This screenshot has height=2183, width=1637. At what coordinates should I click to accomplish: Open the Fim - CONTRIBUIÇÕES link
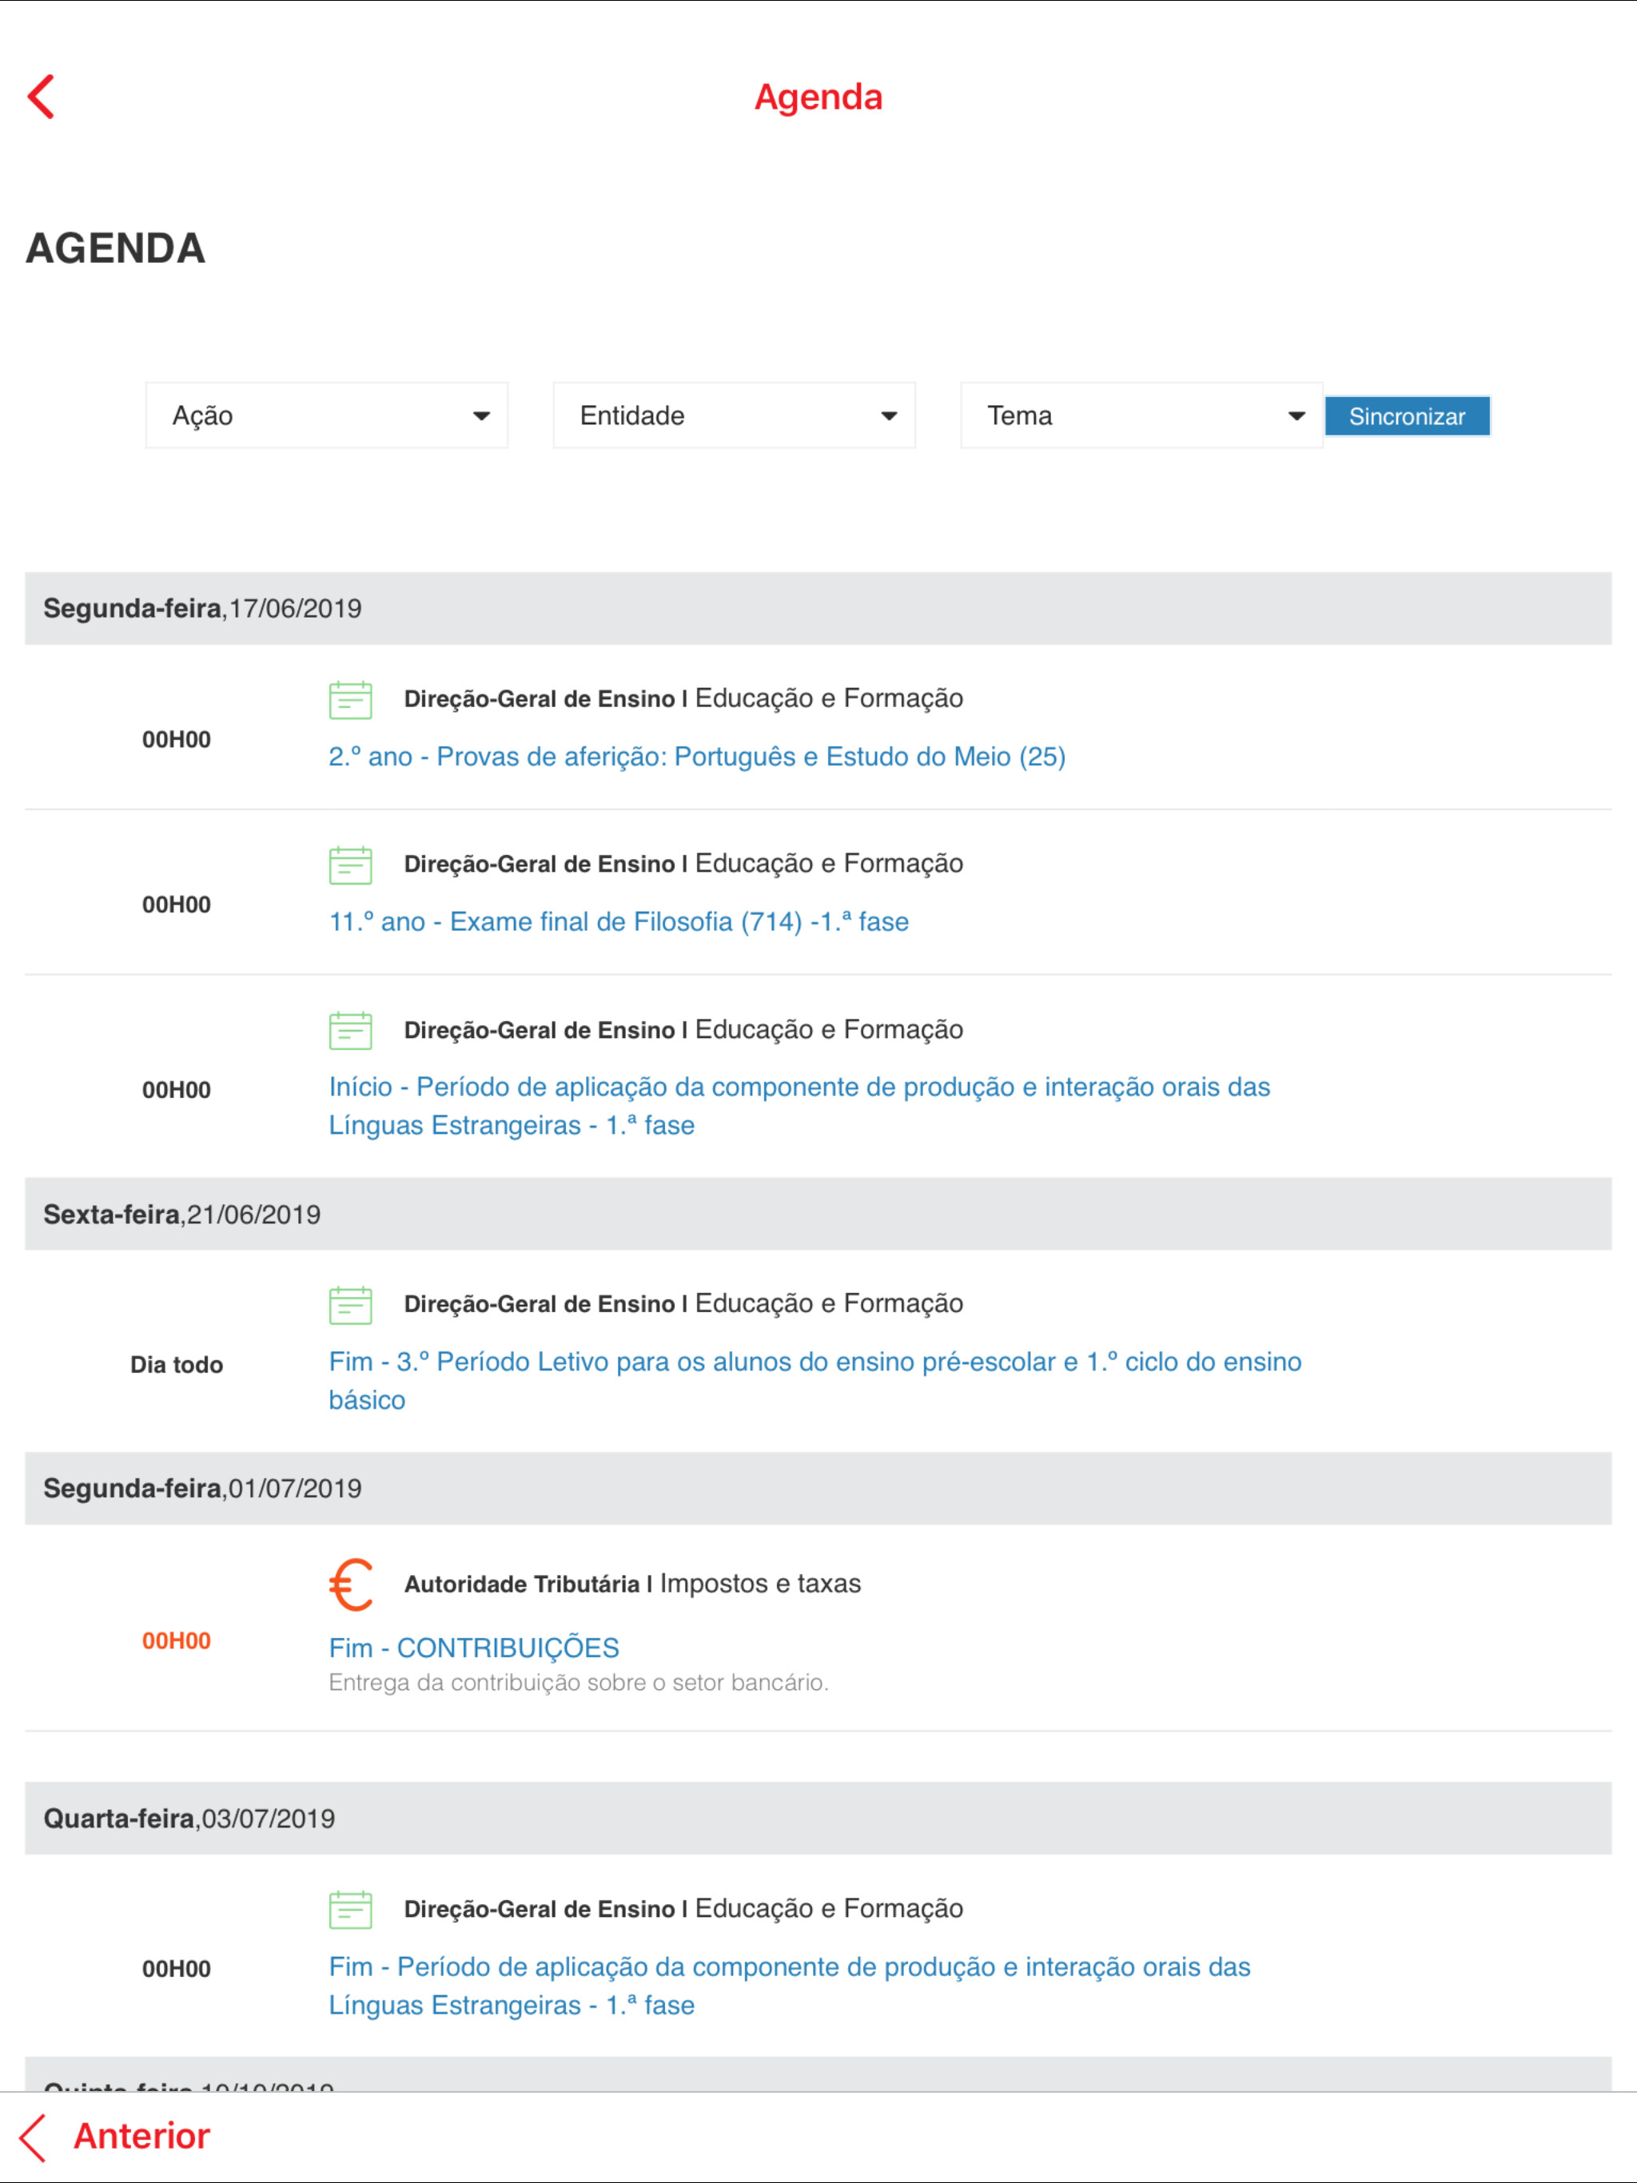pos(474,1647)
